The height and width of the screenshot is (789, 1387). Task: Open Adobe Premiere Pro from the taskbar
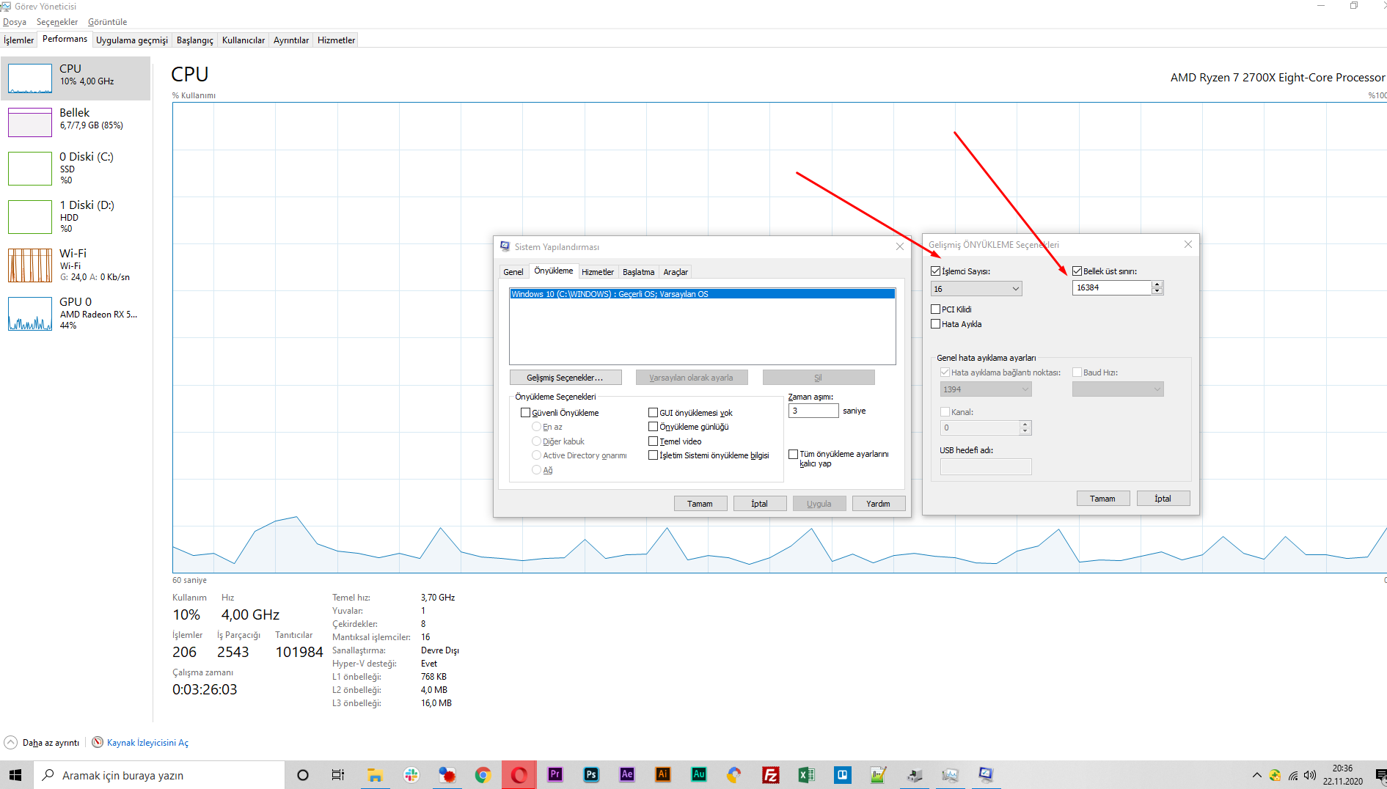(x=555, y=774)
